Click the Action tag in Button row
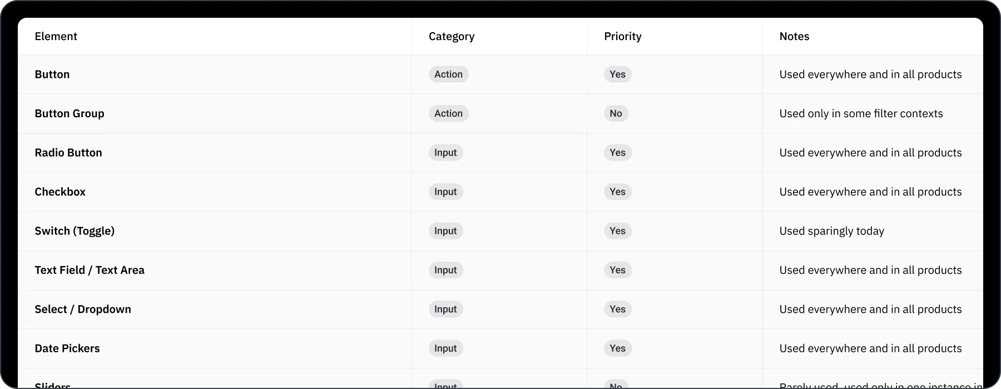The width and height of the screenshot is (1001, 389). pos(448,74)
